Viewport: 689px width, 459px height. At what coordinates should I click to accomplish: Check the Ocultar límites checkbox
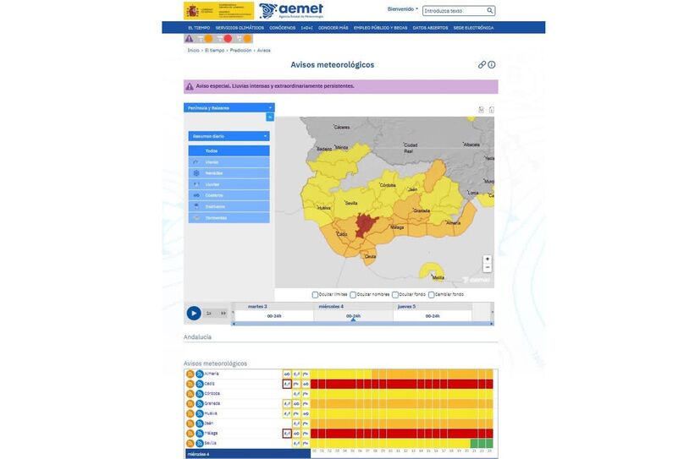tap(315, 295)
